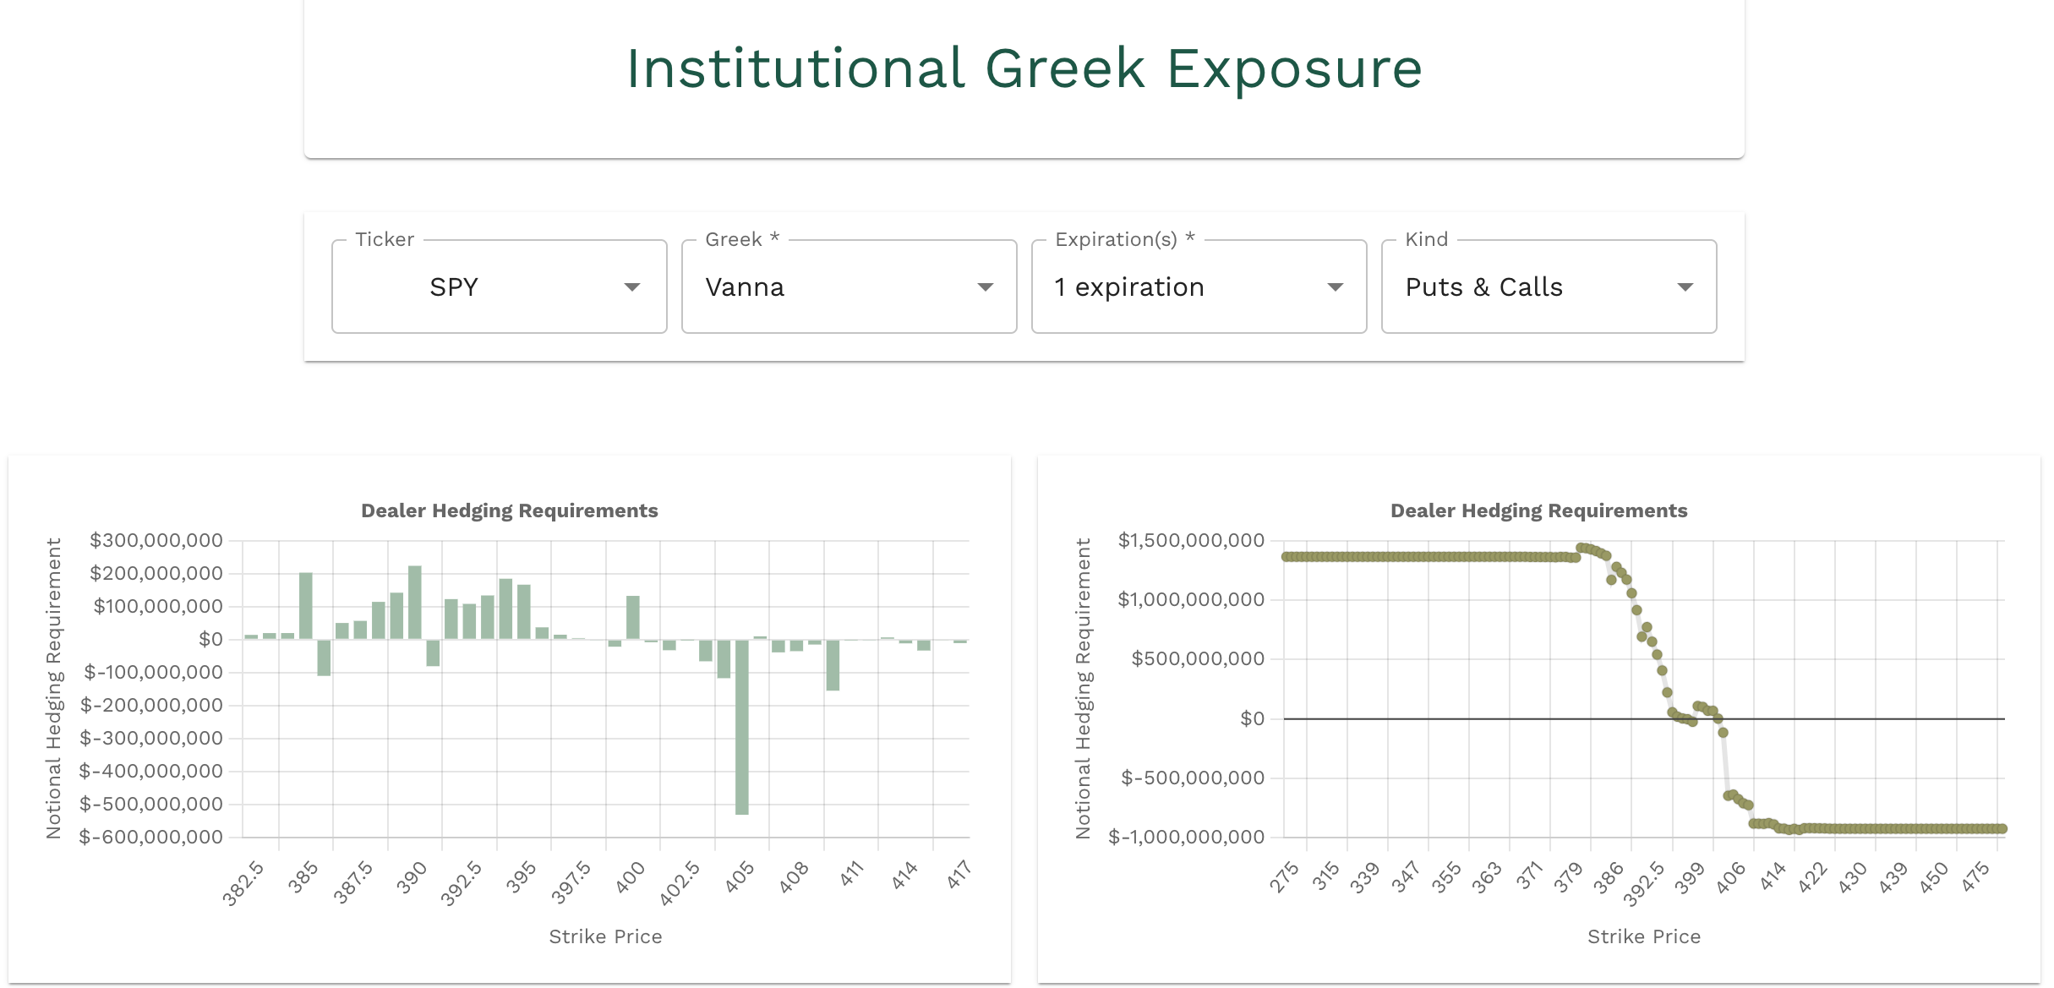Click the Ticker dropdown arrow icon
The image size is (2054, 988).
coord(631,287)
